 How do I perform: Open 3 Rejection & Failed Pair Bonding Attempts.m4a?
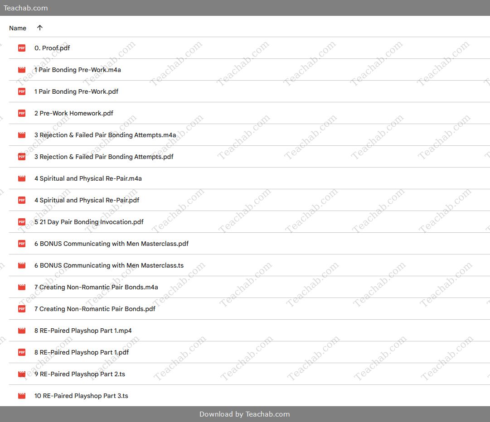(x=105, y=135)
